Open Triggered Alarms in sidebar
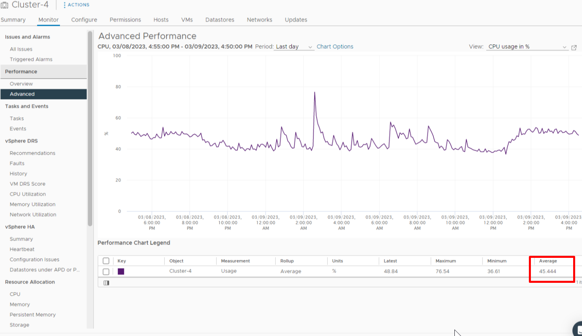The image size is (582, 336). [31, 59]
